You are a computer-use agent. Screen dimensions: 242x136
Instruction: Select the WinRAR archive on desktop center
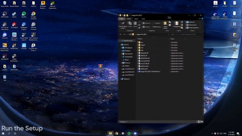101,68
